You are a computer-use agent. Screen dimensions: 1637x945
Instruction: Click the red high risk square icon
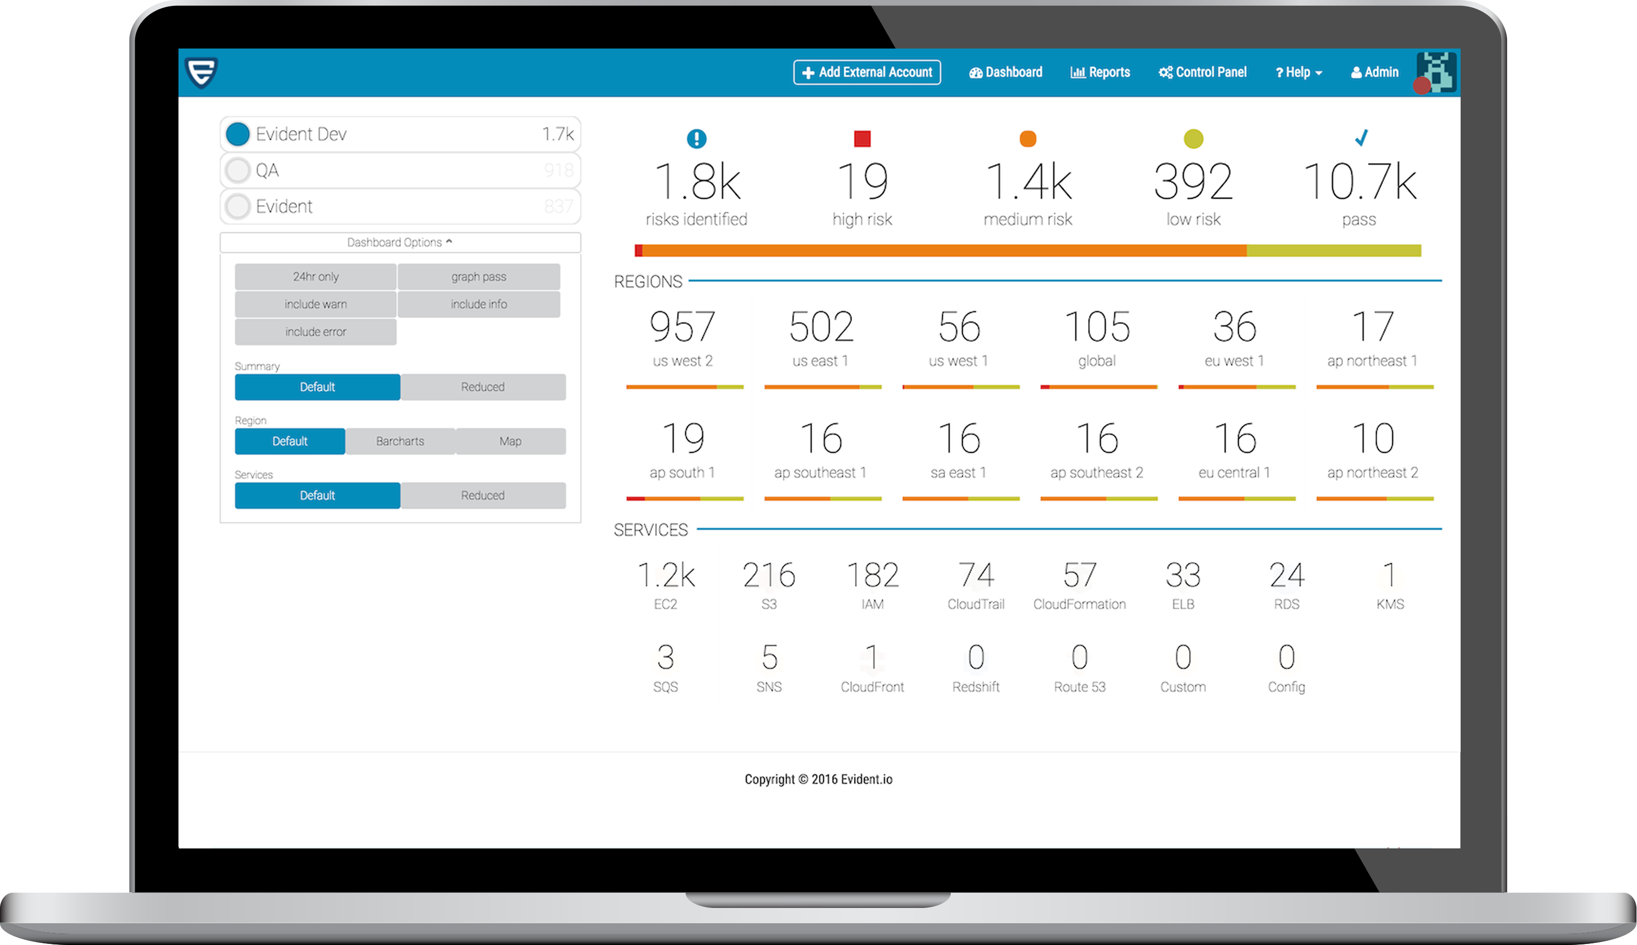pyautogui.click(x=862, y=138)
